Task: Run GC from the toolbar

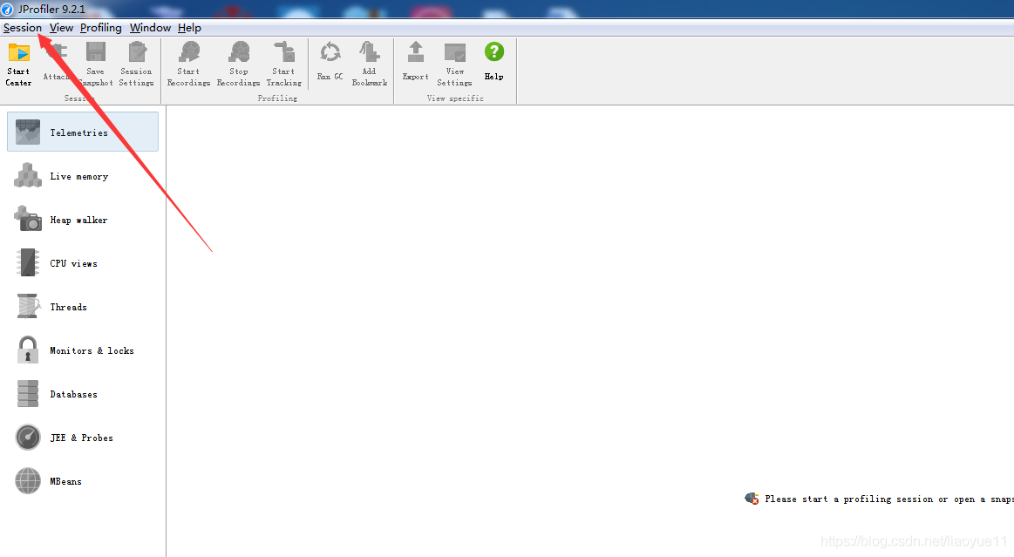Action: pyautogui.click(x=330, y=61)
